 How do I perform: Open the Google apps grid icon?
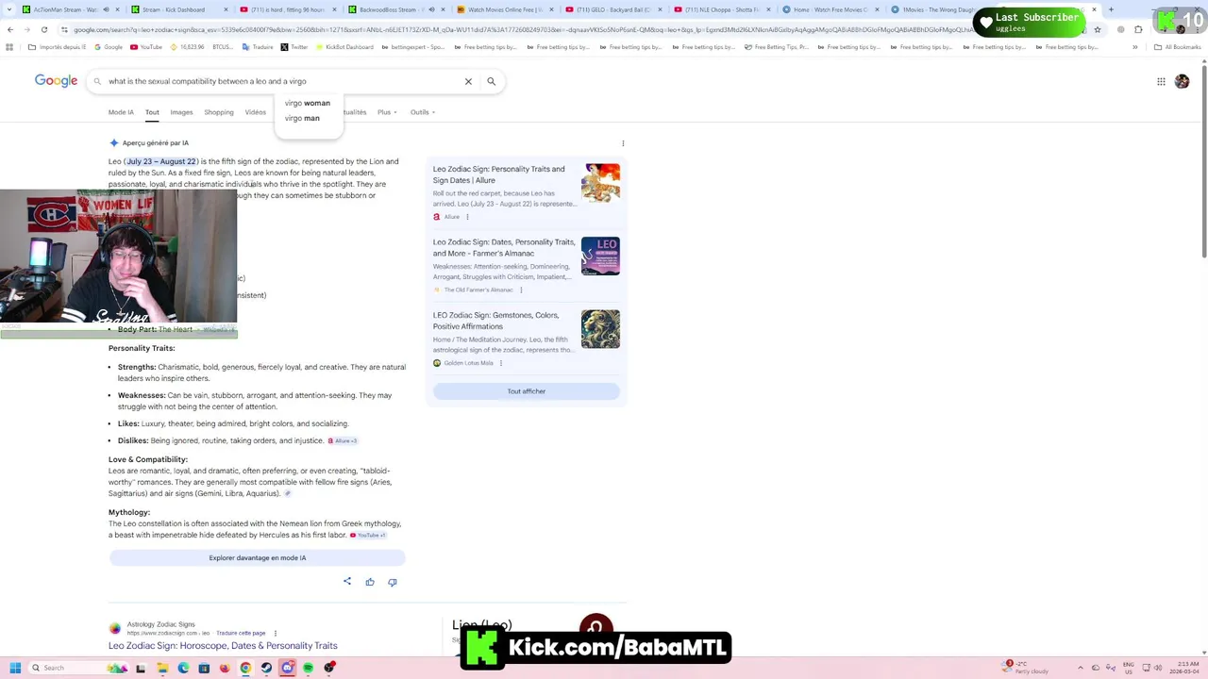coord(1161,81)
